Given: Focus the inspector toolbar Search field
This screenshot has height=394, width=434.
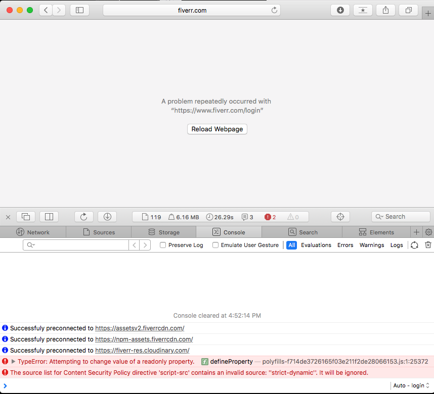Looking at the screenshot, I should pos(401,217).
